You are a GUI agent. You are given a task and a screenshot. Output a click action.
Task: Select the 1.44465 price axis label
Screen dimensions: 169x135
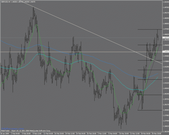pyautogui.click(x=166, y=56)
